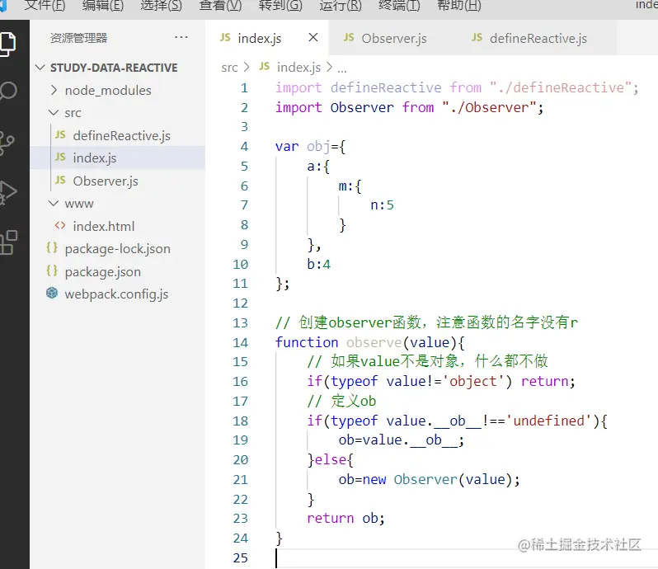Click the "./defineReactive" import path string

click(x=561, y=87)
